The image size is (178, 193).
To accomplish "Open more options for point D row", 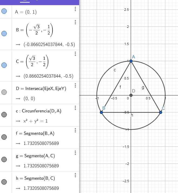I will coord(75,86).
